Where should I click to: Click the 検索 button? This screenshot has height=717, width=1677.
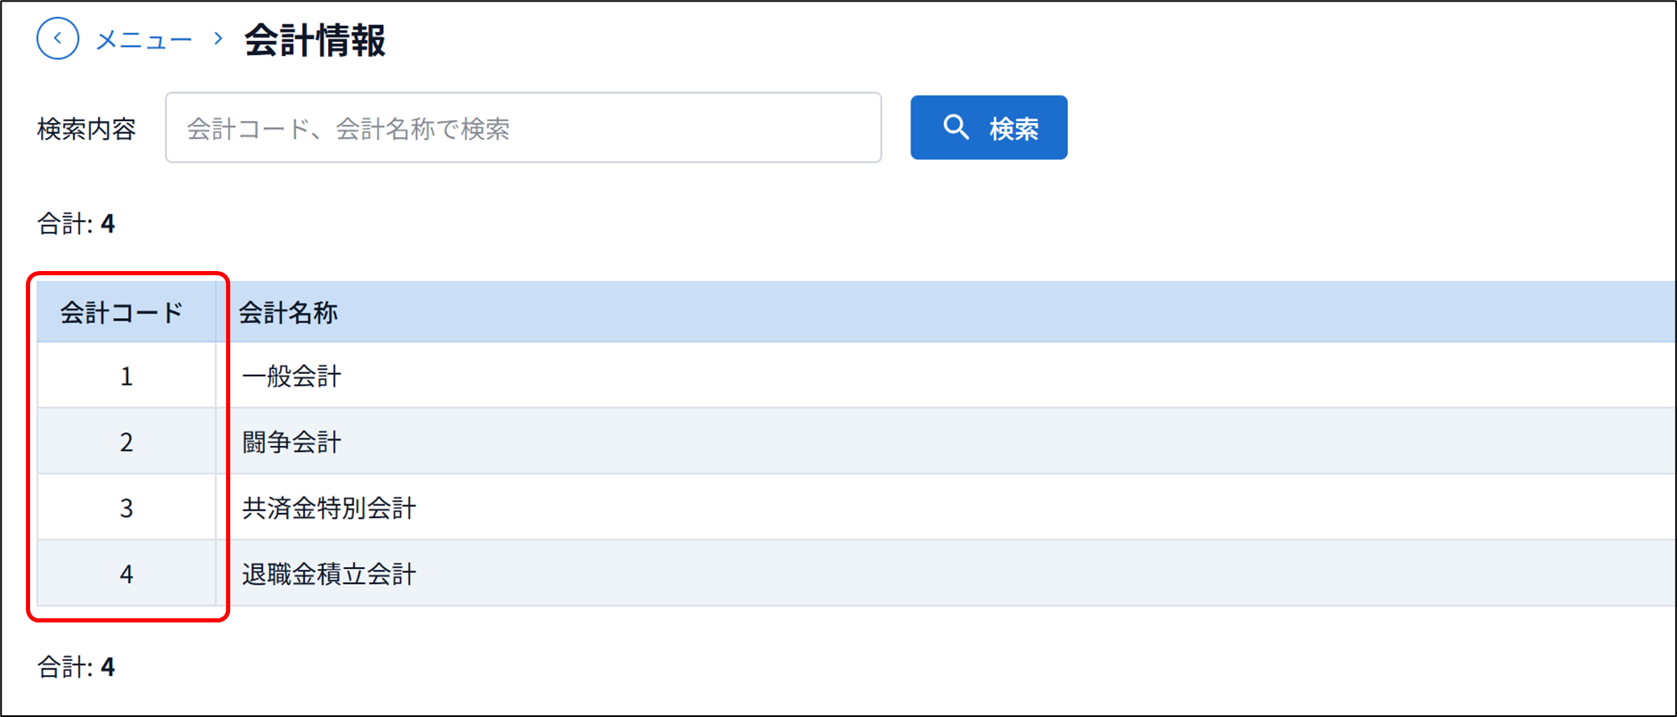989,127
